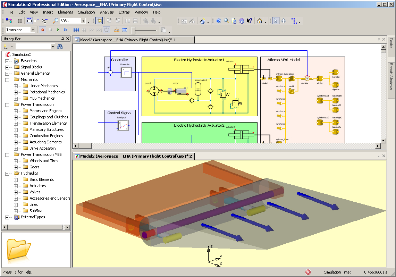Image resolution: width=396 pixels, height=277 pixels.
Task: Open the Insert menu
Action: pos(48,12)
